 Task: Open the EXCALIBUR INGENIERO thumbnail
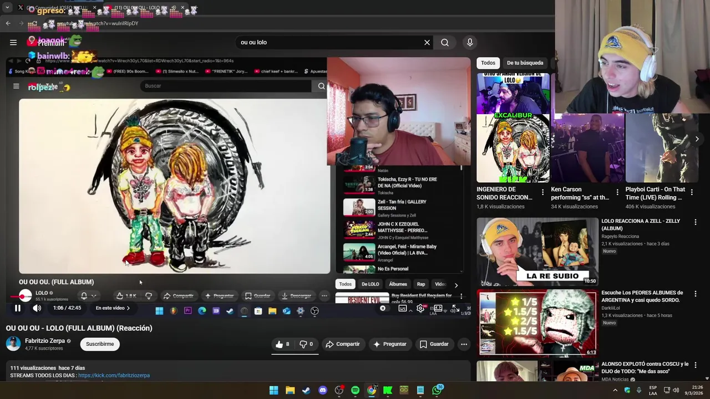click(x=513, y=127)
